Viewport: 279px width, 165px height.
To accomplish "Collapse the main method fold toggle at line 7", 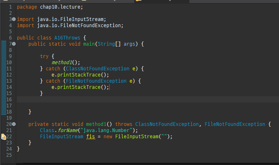I will pos(14,44).
